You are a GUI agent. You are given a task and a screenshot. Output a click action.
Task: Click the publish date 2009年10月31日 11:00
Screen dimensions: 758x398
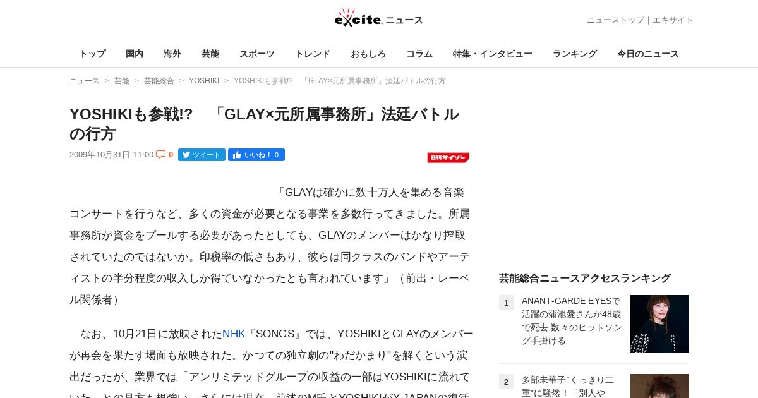(x=112, y=155)
